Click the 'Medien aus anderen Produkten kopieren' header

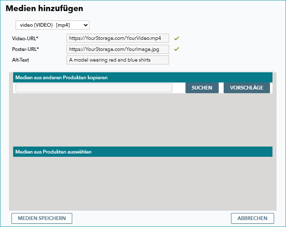point(143,77)
